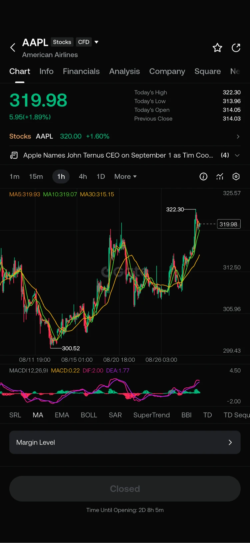
Task: Select the 1h timeframe
Action: coord(61,177)
